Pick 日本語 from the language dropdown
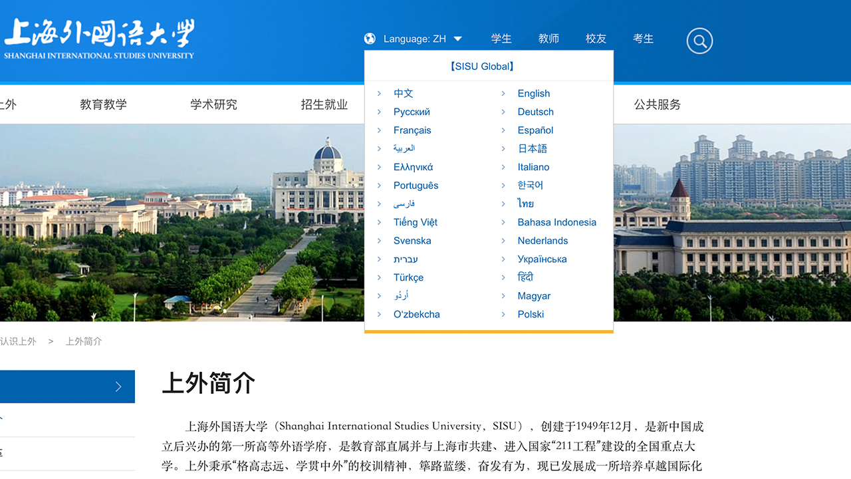The height and width of the screenshot is (479, 851). coord(532,149)
